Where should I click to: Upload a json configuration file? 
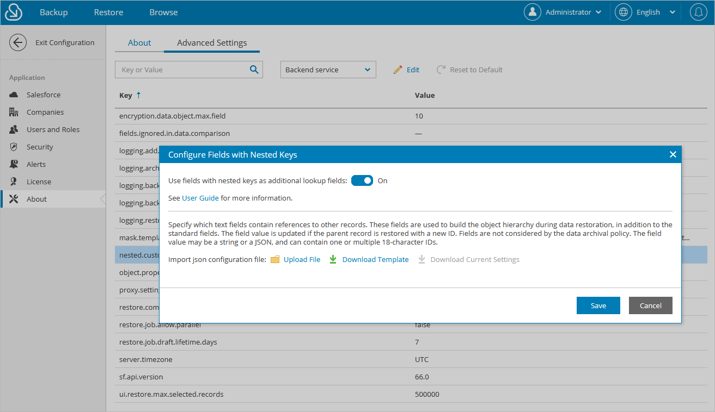click(302, 259)
